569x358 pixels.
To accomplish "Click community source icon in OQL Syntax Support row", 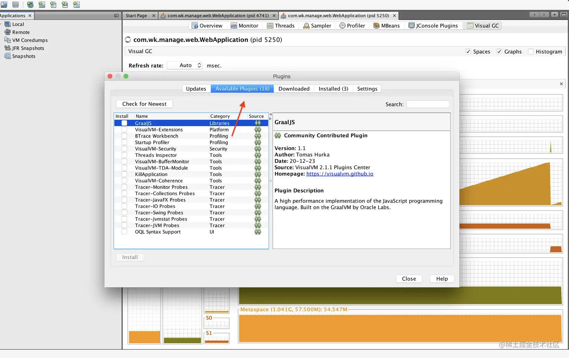I will [x=258, y=231].
